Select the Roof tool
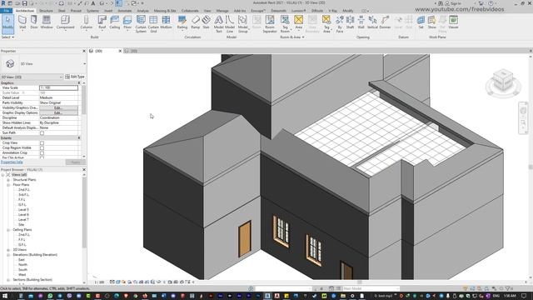The image size is (533, 300). 102,22
